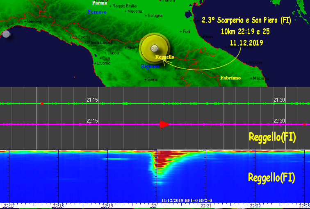Click the 'Ancona' city label

[x=255, y=62]
